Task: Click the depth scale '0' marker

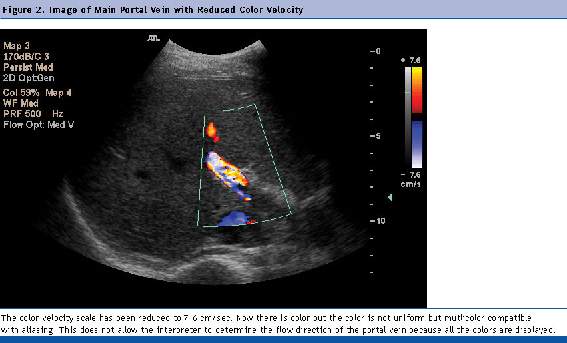Action: point(376,51)
